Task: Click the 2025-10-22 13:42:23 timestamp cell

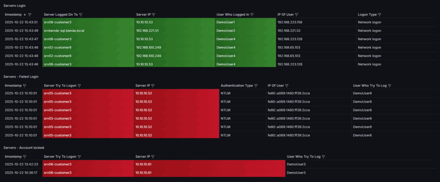Action: pos(21,164)
